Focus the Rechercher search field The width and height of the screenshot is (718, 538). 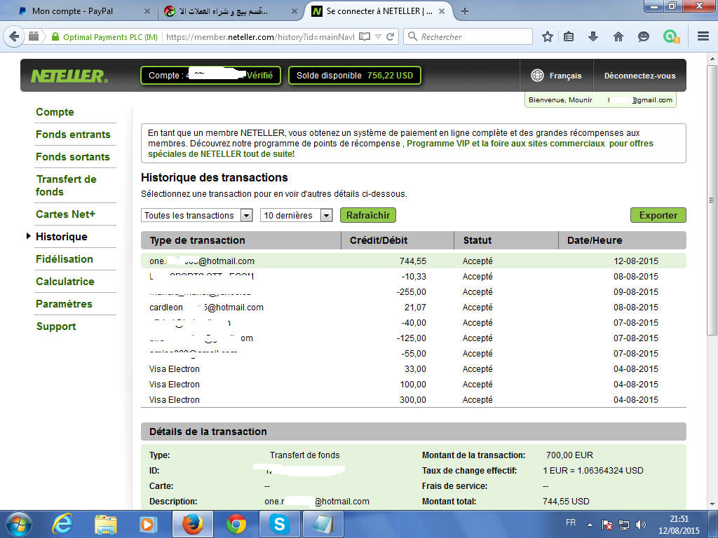pyautogui.click(x=468, y=36)
